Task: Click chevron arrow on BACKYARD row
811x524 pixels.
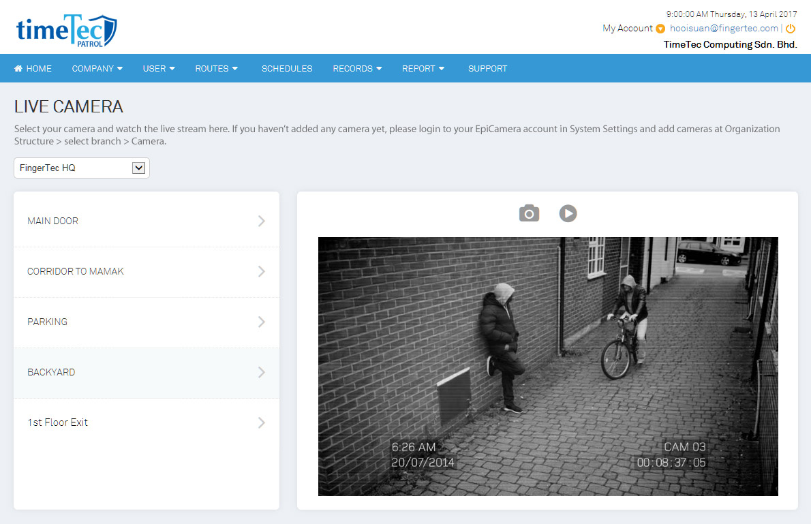Action: point(262,373)
